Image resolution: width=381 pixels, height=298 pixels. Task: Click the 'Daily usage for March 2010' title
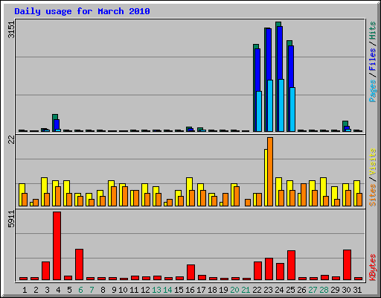pyautogui.click(x=82, y=11)
